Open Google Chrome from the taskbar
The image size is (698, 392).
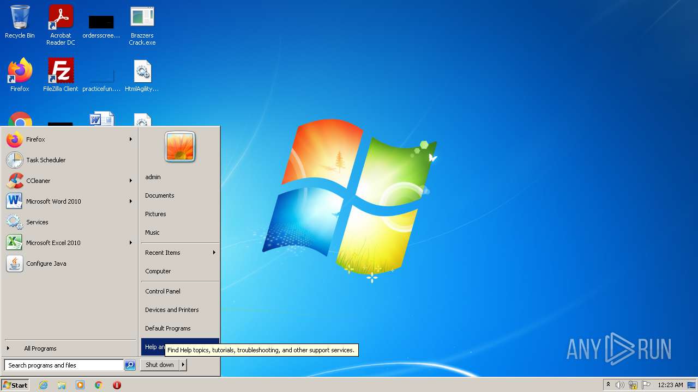[99, 385]
